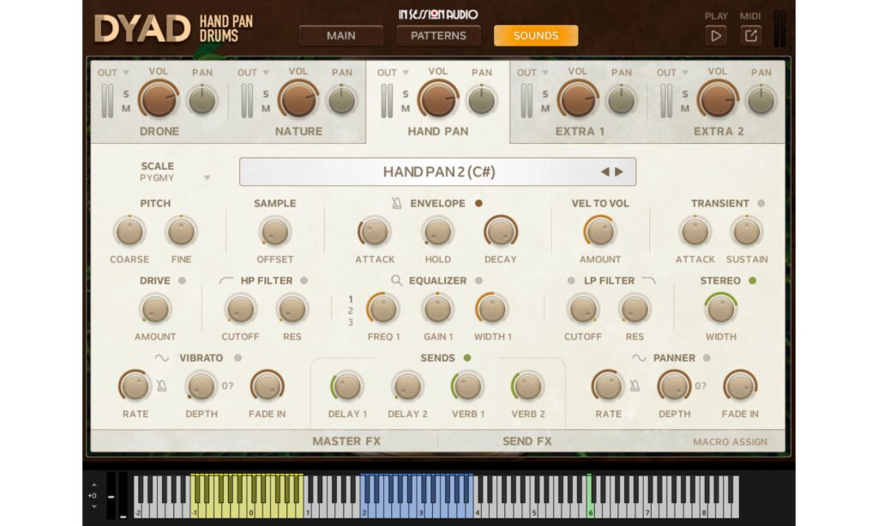878x526 pixels.
Task: Switch to the MAIN tab
Action: [x=341, y=36]
